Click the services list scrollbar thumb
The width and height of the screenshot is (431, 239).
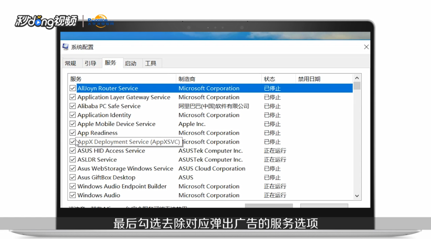[x=357, y=86]
